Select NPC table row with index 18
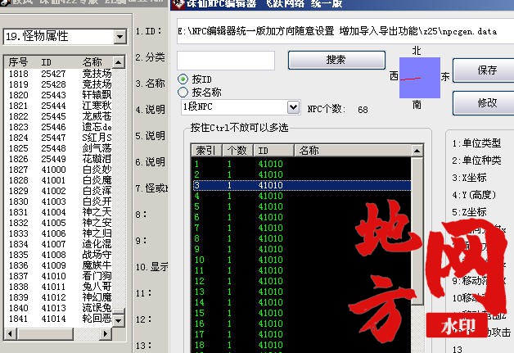514x353 pixels. 301,345
